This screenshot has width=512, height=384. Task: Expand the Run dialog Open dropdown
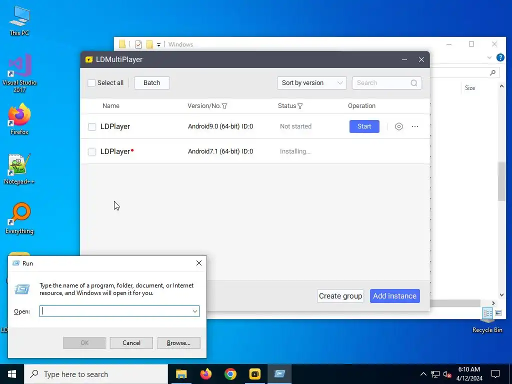tap(195, 311)
